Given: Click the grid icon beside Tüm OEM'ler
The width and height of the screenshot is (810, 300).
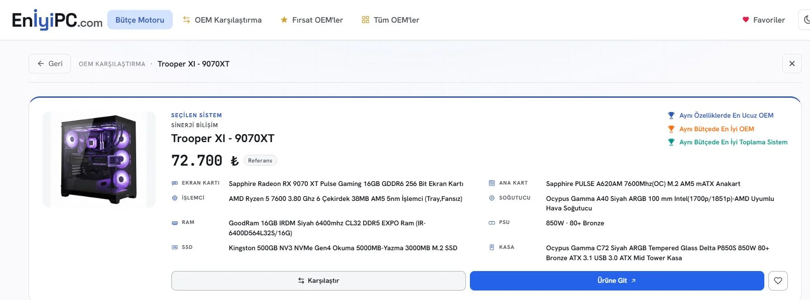Looking at the screenshot, I should coord(365,20).
